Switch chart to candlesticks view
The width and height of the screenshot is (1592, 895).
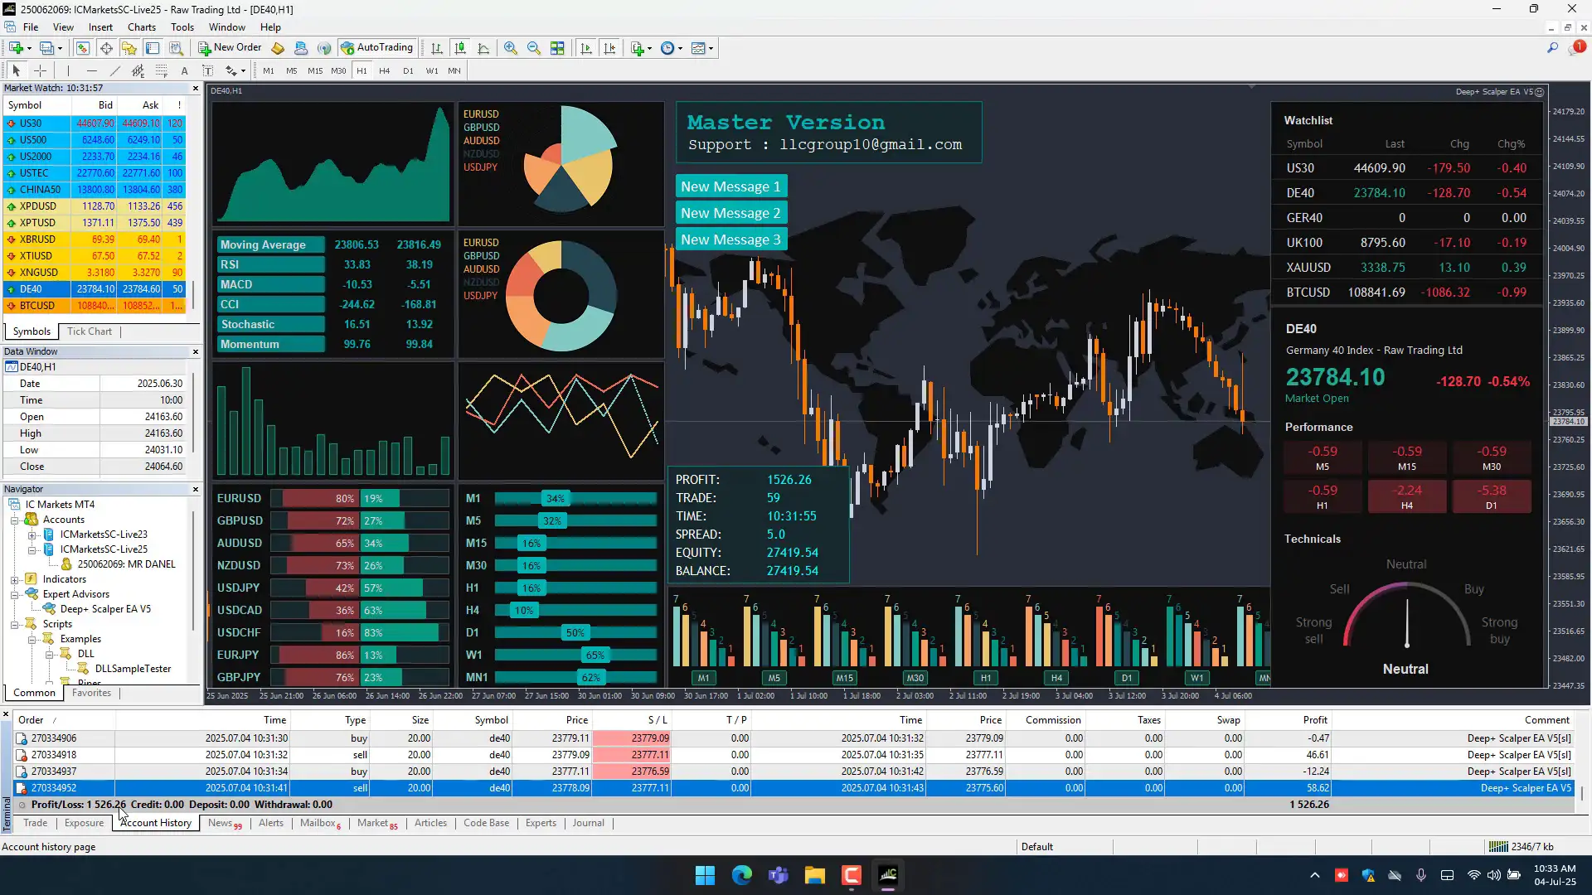pos(460,48)
